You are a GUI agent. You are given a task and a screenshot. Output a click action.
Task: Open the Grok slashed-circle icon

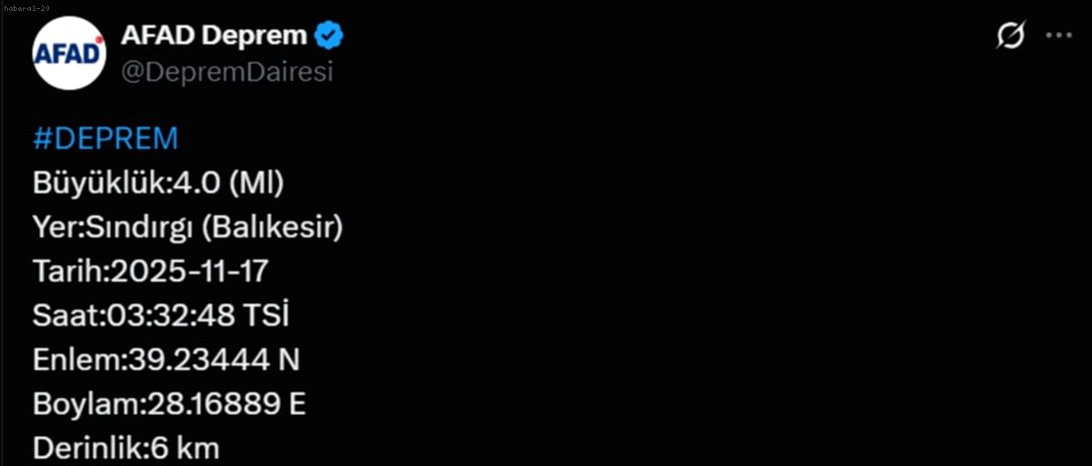pyautogui.click(x=1010, y=36)
